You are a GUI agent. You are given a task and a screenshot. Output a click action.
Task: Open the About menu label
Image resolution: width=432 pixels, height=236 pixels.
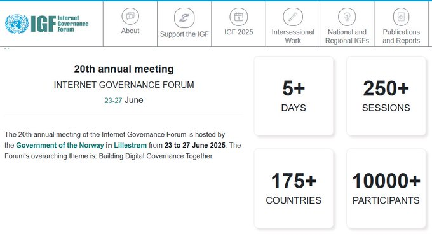[x=130, y=31]
